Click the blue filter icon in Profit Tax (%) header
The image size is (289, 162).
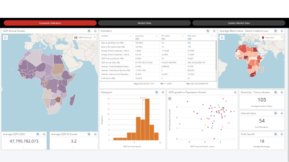(x=276, y=134)
